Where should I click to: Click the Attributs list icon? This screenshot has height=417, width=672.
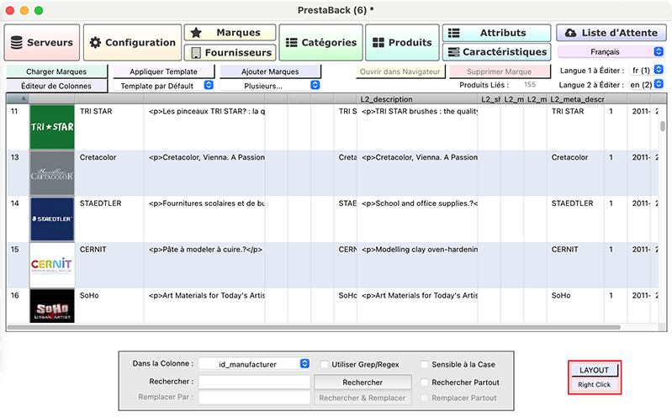(x=454, y=33)
